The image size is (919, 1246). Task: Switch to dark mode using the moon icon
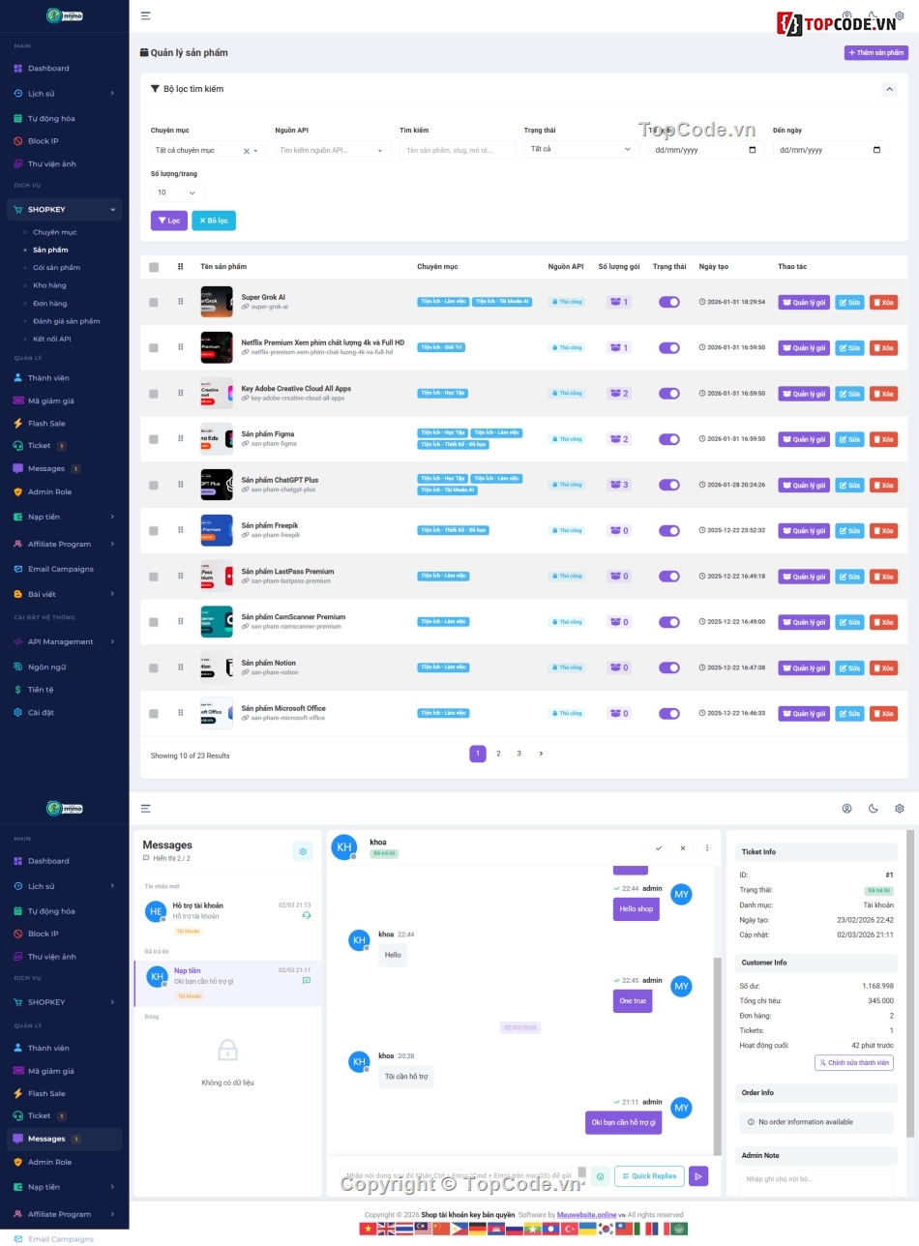coord(874,809)
